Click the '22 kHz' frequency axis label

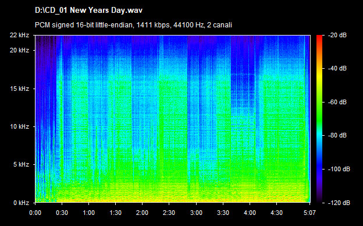pos(19,35)
